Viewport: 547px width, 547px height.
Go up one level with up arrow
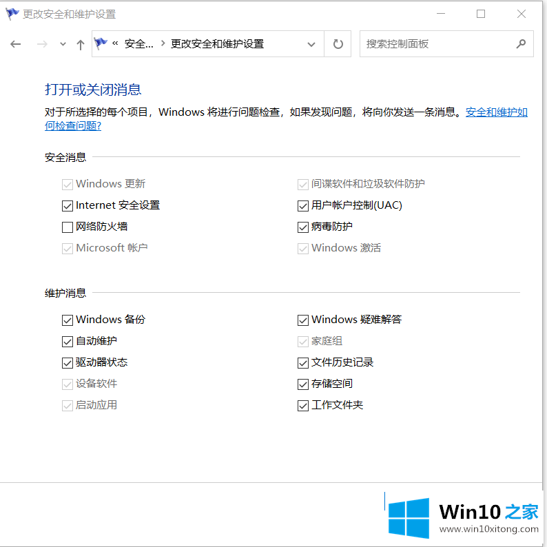pyautogui.click(x=81, y=44)
